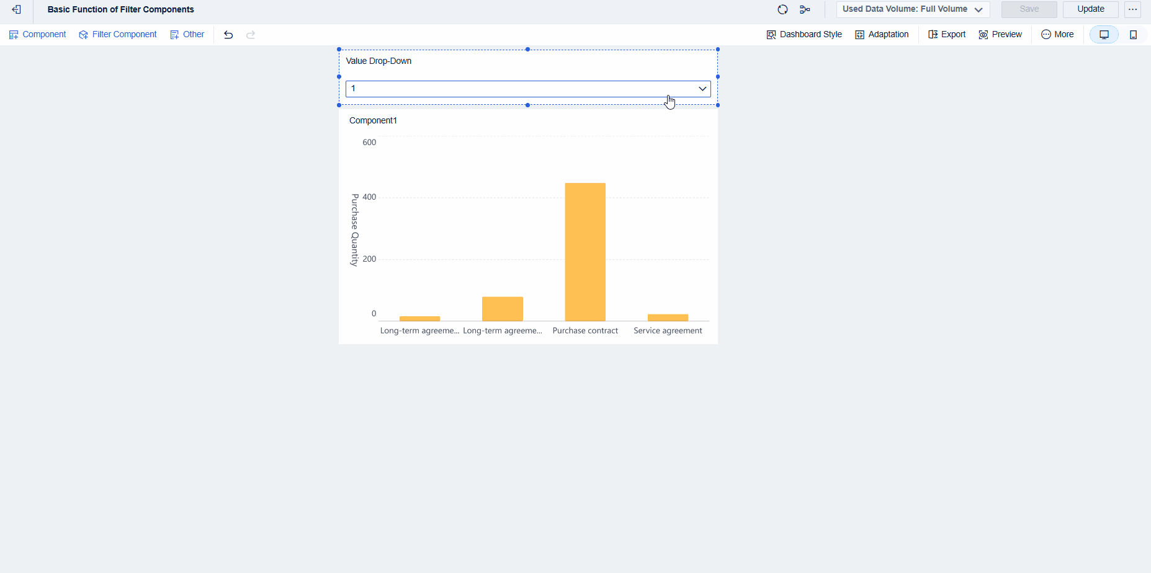Open the Other components menu

[x=187, y=35]
